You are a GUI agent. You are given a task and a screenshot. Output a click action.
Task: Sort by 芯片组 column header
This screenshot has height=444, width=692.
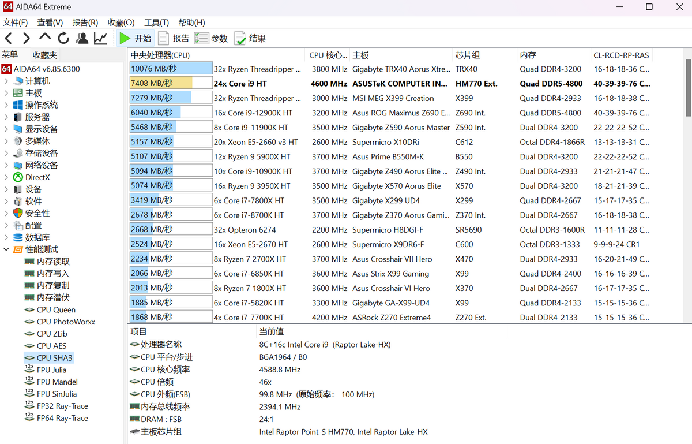click(x=485, y=55)
